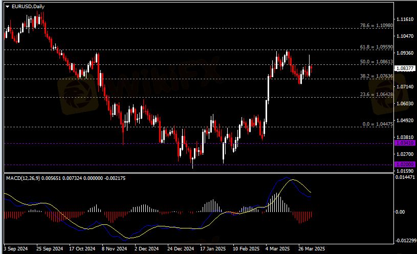Select the 61.8 = 1.09590 Fibonacci label
Viewport: 417px width, 254px height.
(x=376, y=47)
